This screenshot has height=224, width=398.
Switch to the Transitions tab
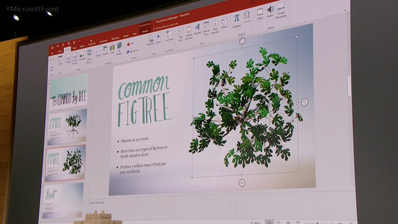tap(92, 44)
